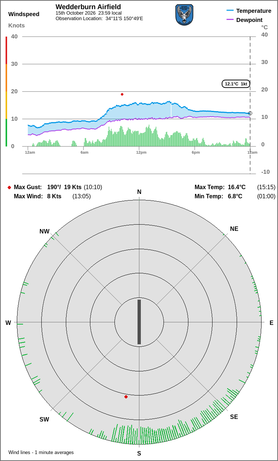Click the red gust marker on compass
This screenshot has height=461, width=278.
coord(126,397)
